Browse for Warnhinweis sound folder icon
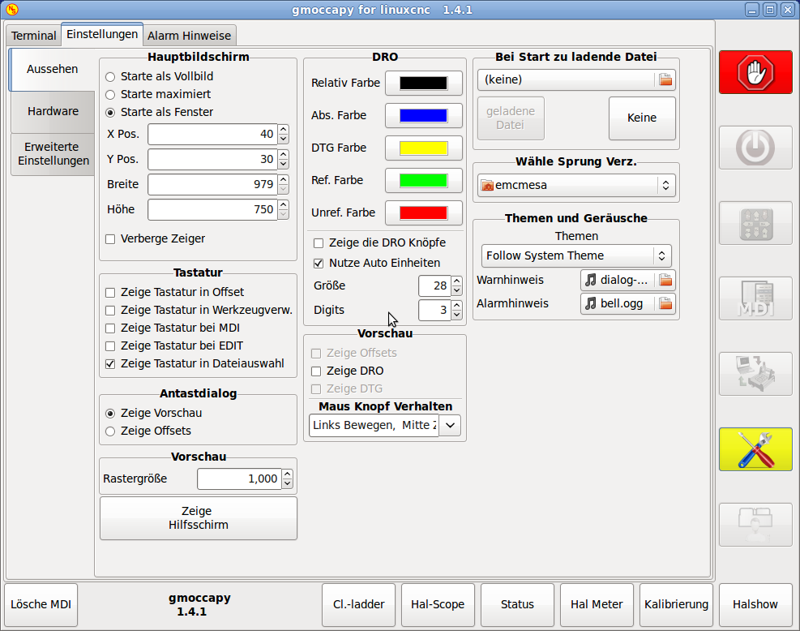 coord(665,280)
